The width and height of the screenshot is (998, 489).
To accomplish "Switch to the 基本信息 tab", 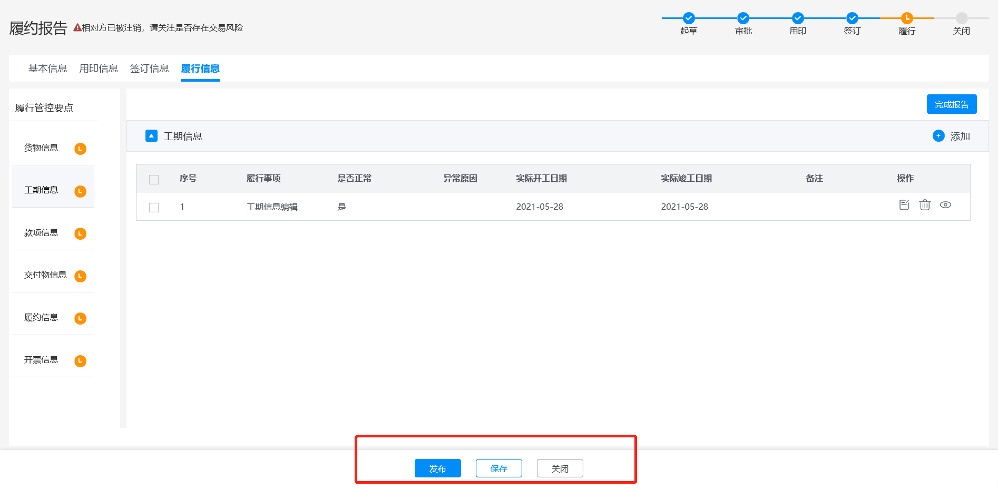I will (x=47, y=69).
